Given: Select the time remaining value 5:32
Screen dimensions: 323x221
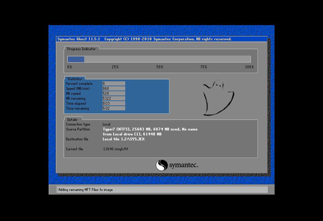Looking at the screenshot, I should pos(114,108).
